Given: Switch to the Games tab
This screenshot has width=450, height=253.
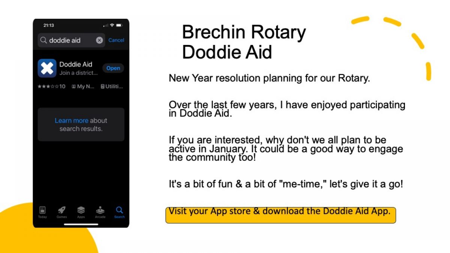Looking at the screenshot, I should coord(61,212).
